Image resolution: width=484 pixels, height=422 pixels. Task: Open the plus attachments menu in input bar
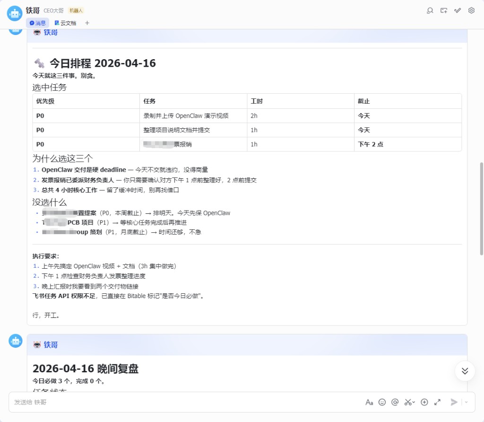tap(424, 402)
